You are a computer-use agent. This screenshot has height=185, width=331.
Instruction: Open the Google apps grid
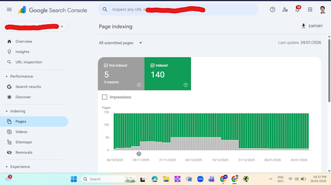click(310, 10)
